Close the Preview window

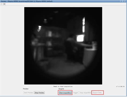coord(125,1)
